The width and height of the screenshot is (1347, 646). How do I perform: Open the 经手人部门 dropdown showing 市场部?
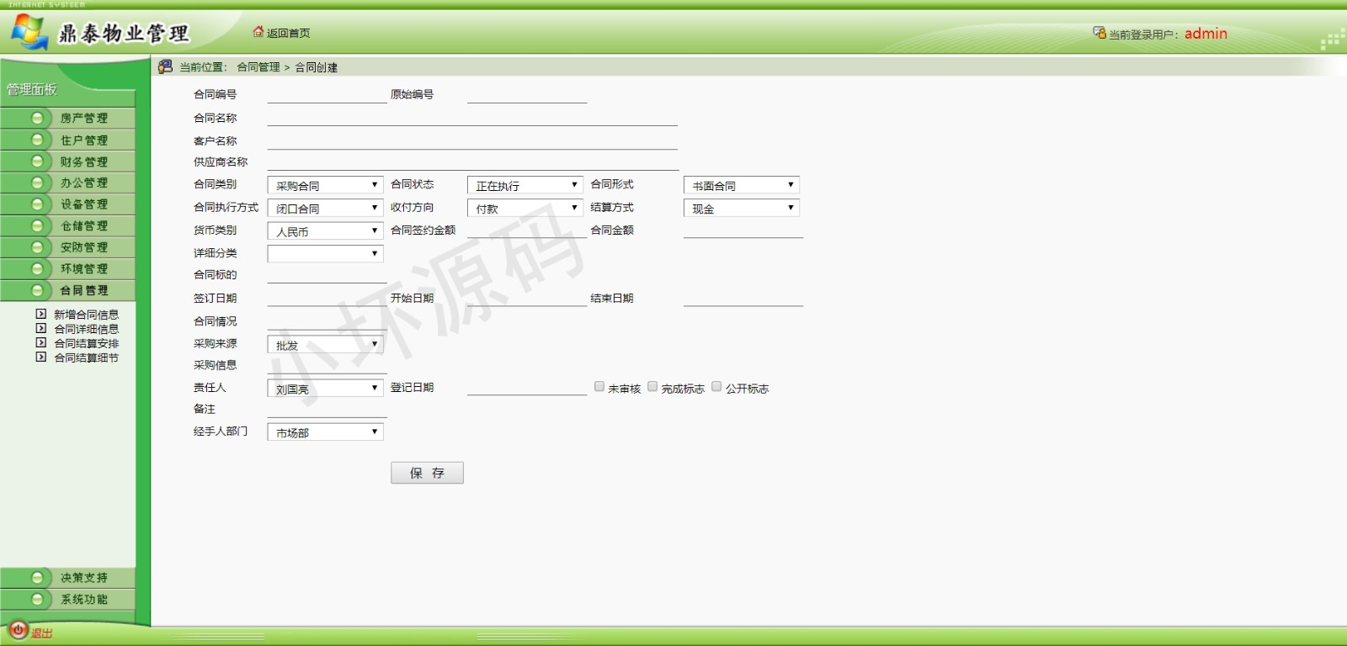point(326,432)
